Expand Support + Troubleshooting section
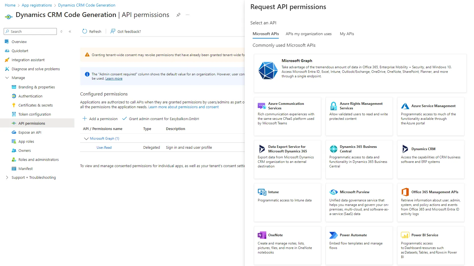474x266 pixels. (7, 177)
